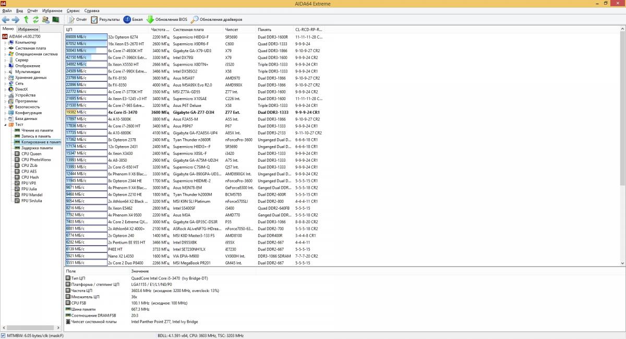Expand the Системная плата tree node
Viewport: 626px width, 339px height.
point(5,48)
